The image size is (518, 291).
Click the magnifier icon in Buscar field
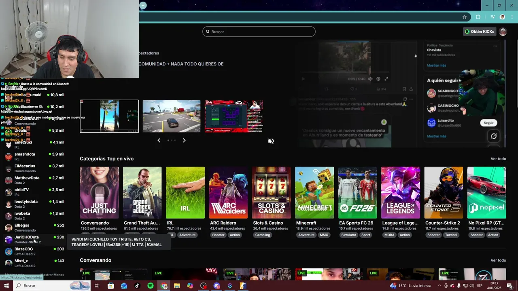point(208,32)
